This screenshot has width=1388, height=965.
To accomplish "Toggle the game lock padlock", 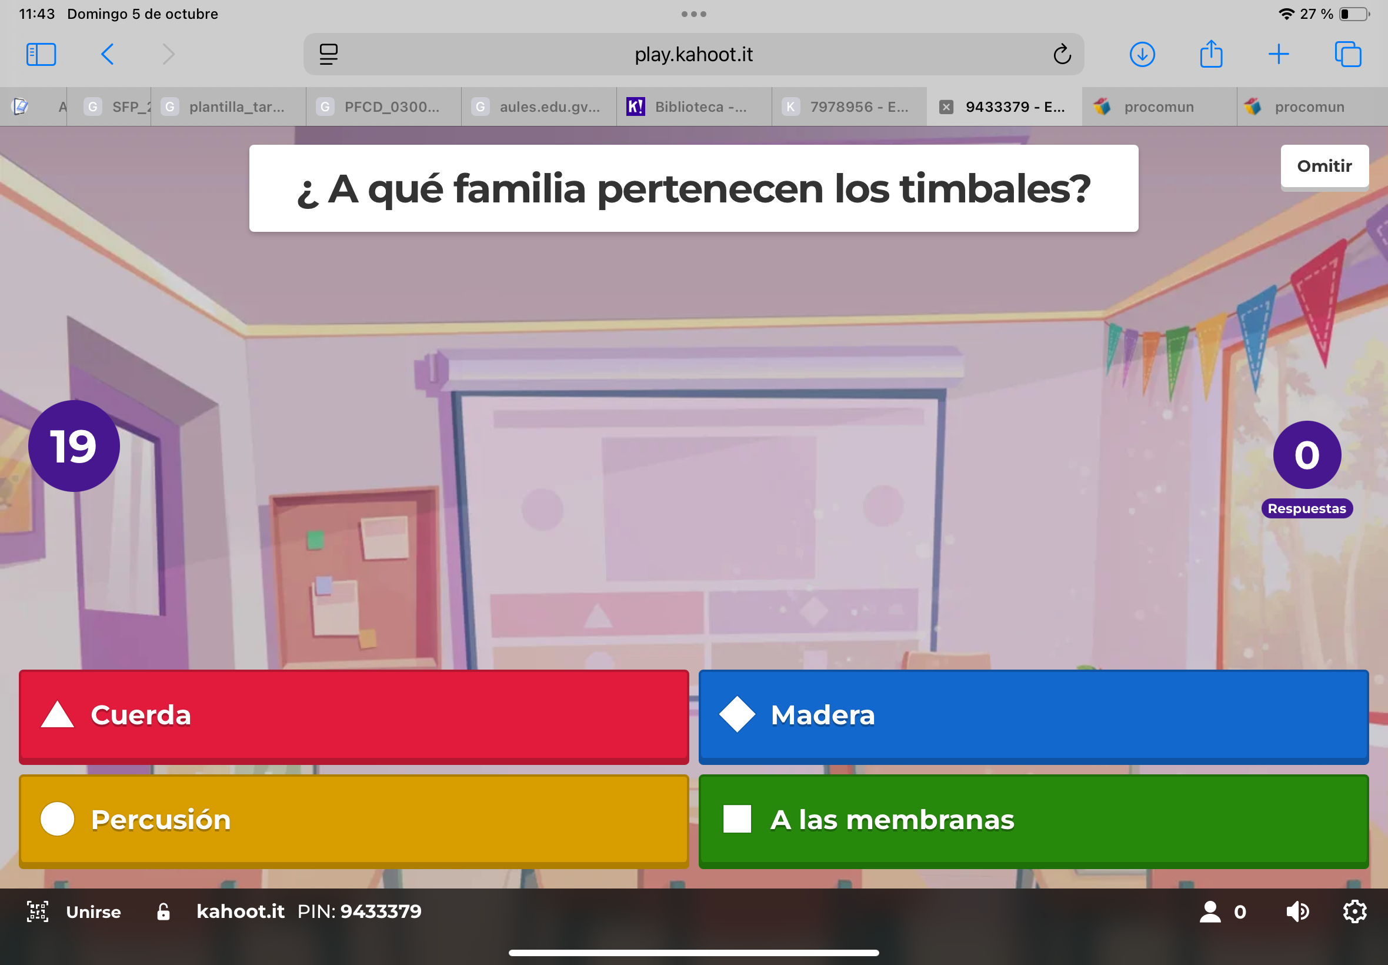I will point(163,911).
